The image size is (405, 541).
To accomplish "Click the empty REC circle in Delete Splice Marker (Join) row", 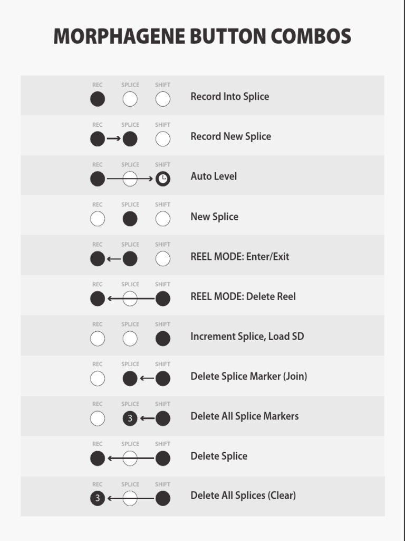I will tap(98, 378).
